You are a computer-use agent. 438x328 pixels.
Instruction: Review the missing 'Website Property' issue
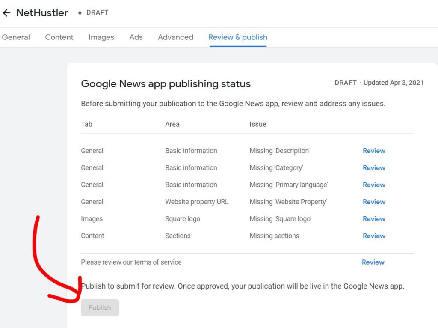pos(374,202)
